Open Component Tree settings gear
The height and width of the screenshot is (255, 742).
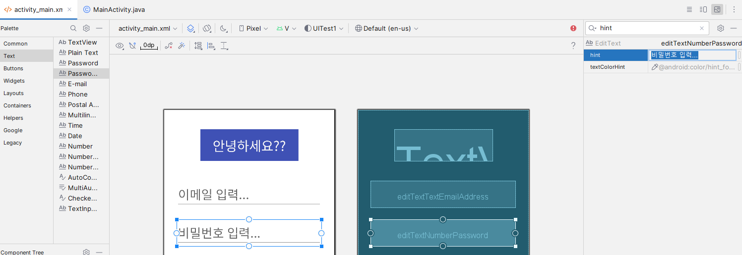point(86,252)
